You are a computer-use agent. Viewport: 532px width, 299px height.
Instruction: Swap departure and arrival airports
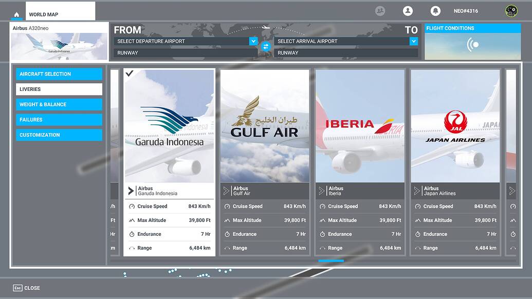coord(266,47)
